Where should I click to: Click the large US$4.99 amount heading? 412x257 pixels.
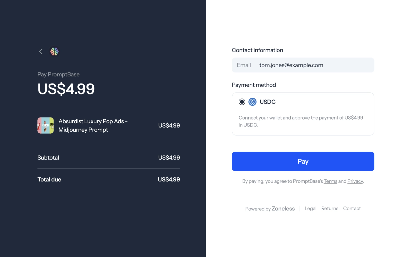tap(66, 89)
